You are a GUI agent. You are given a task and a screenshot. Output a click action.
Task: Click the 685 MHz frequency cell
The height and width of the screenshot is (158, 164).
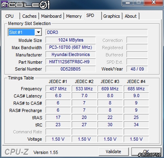tap(136, 89)
